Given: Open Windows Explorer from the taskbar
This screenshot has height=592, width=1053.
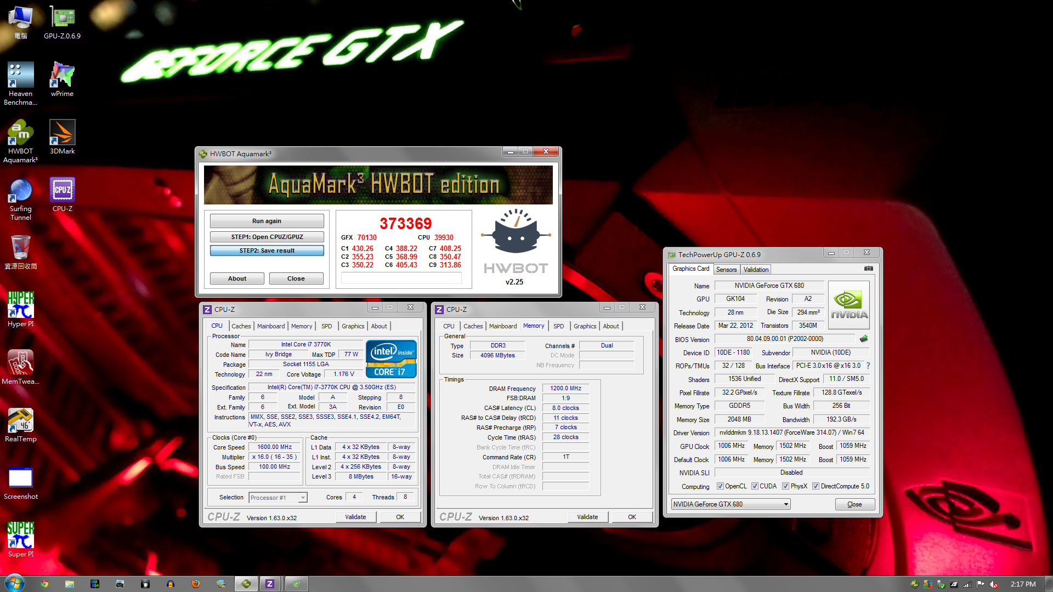Looking at the screenshot, I should pos(70,584).
